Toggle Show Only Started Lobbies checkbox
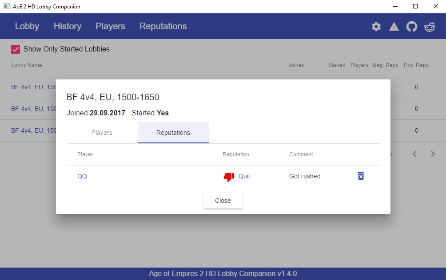Image resolution: width=446 pixels, height=280 pixels. [16, 49]
